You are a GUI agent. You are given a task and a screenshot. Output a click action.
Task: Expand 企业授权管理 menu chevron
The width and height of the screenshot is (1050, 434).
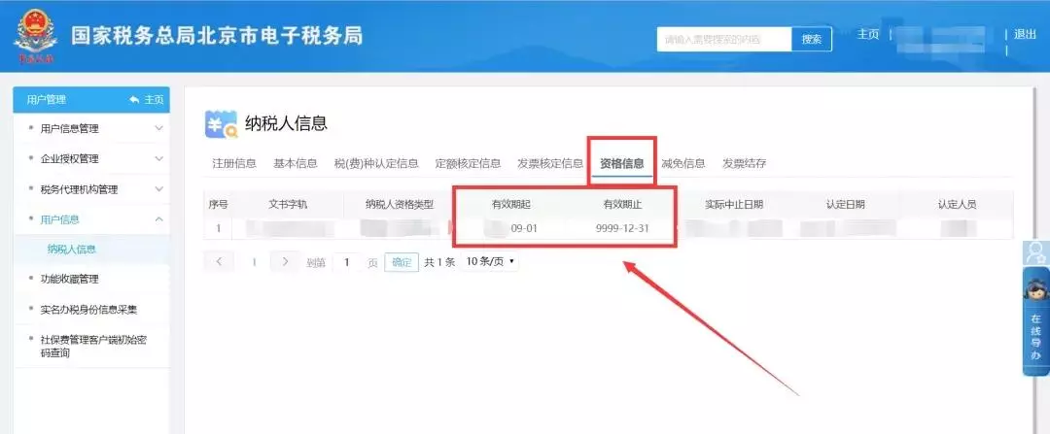pyautogui.click(x=158, y=158)
